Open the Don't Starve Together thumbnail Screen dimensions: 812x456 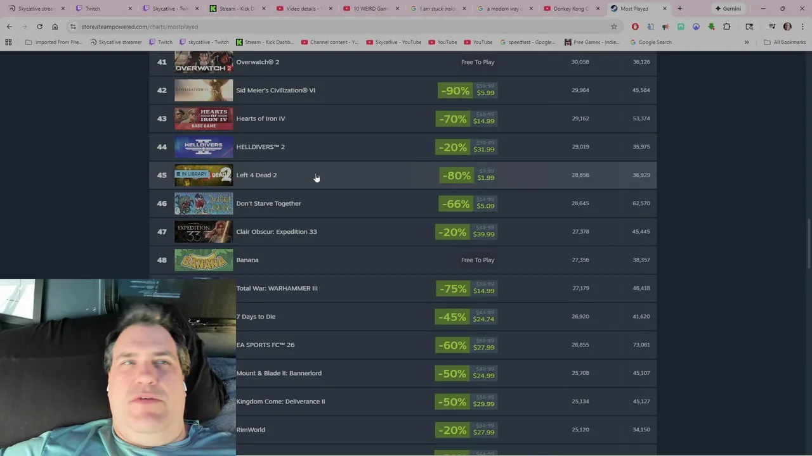pyautogui.click(x=204, y=203)
